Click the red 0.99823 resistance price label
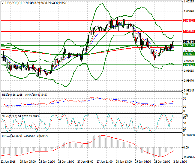This screenshot has width=195, height=165. [x=189, y=21]
